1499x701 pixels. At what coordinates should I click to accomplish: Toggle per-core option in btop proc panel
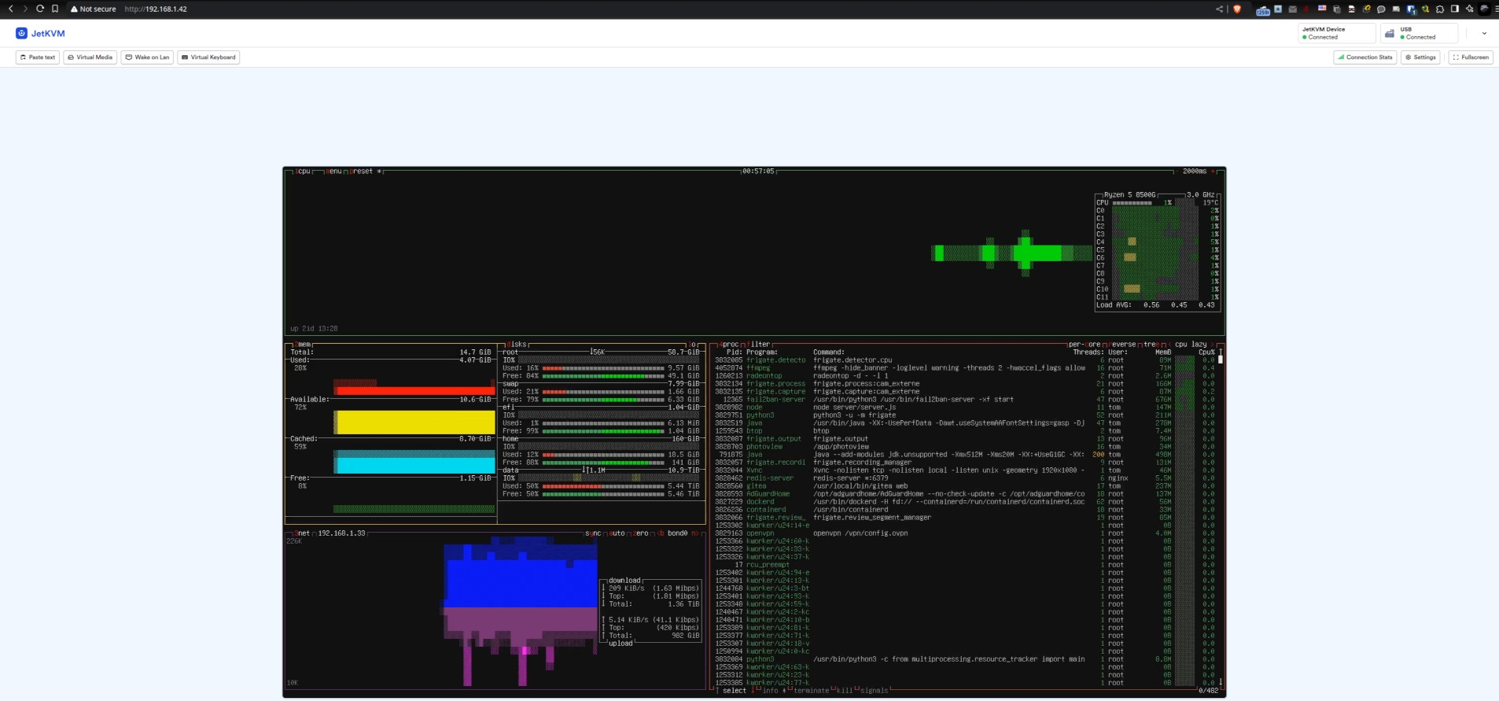click(1085, 345)
